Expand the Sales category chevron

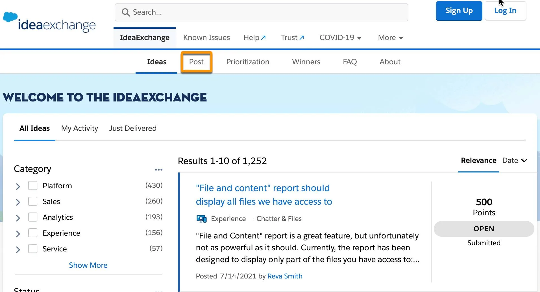[x=18, y=202]
